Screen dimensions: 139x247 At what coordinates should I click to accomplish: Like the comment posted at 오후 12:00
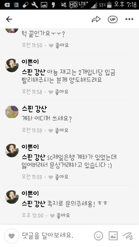point(60,216)
